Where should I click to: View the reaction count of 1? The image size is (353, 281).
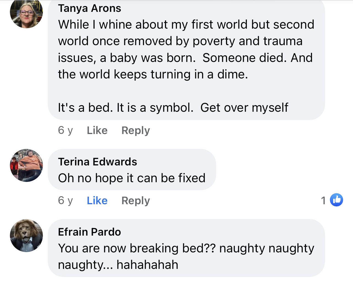coord(323,201)
